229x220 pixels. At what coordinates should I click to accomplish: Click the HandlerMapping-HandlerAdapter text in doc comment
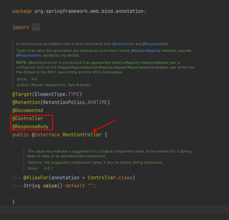[140, 63]
